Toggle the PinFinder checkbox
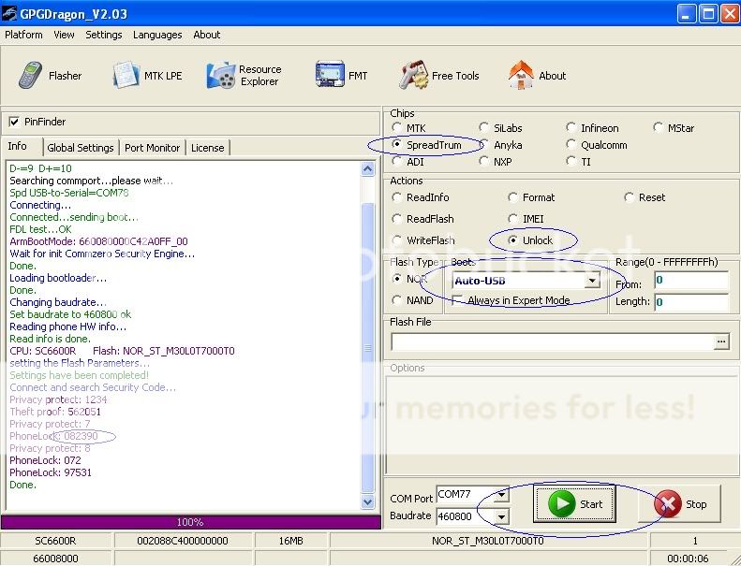 pos(14,122)
